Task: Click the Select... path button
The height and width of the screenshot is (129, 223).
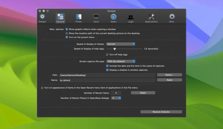Action: (x=169, y=75)
